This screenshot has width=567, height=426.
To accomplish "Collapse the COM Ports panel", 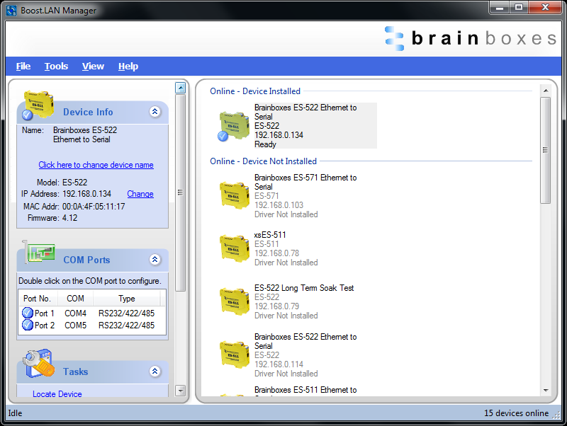I will tap(155, 260).
